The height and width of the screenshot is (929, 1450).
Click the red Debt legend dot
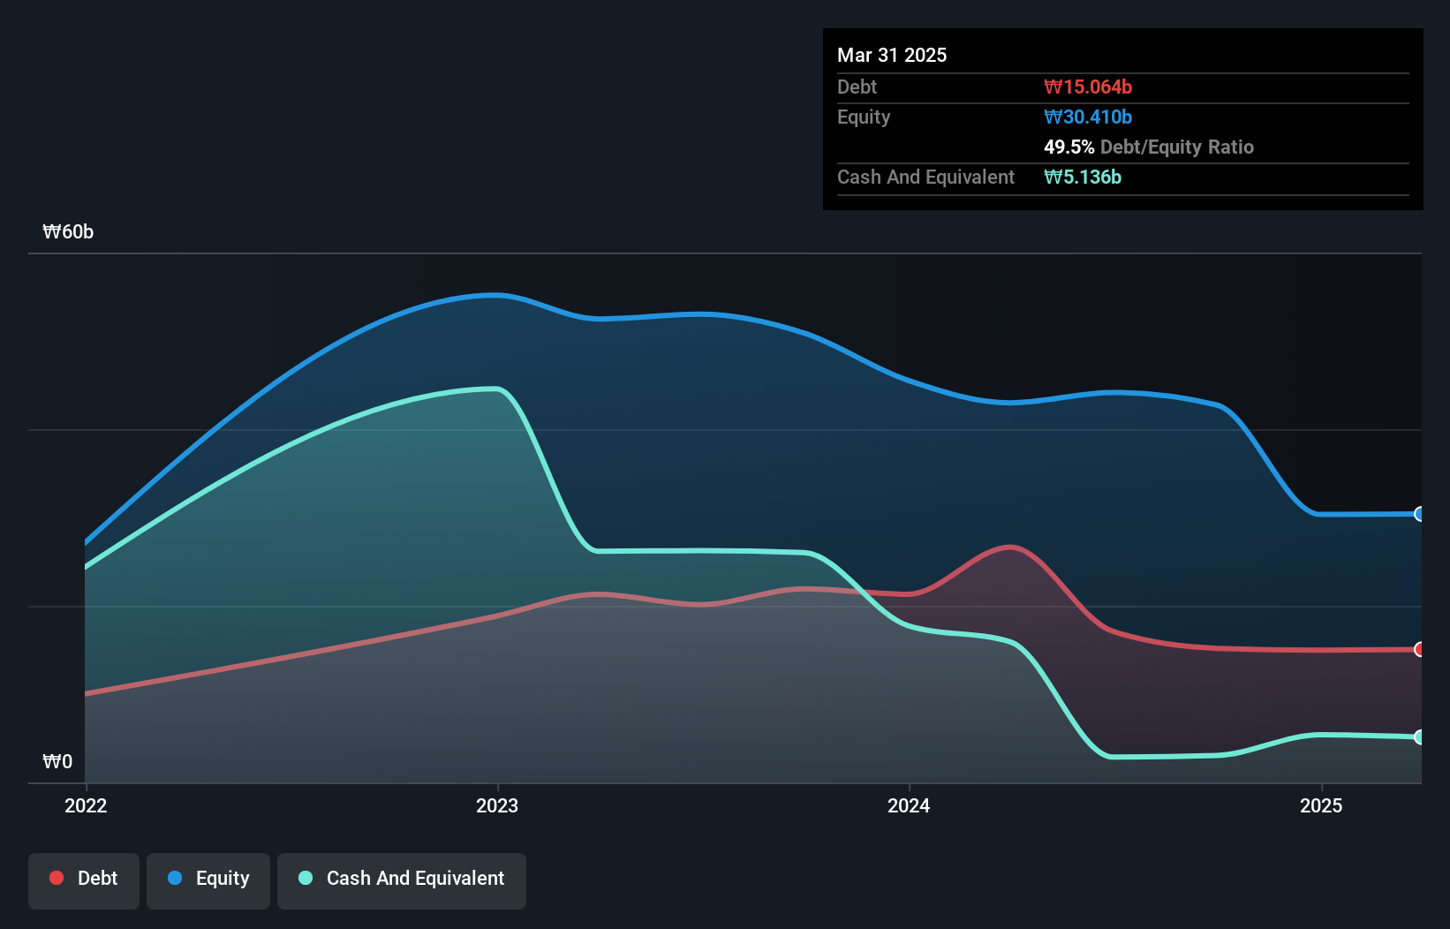[57, 878]
